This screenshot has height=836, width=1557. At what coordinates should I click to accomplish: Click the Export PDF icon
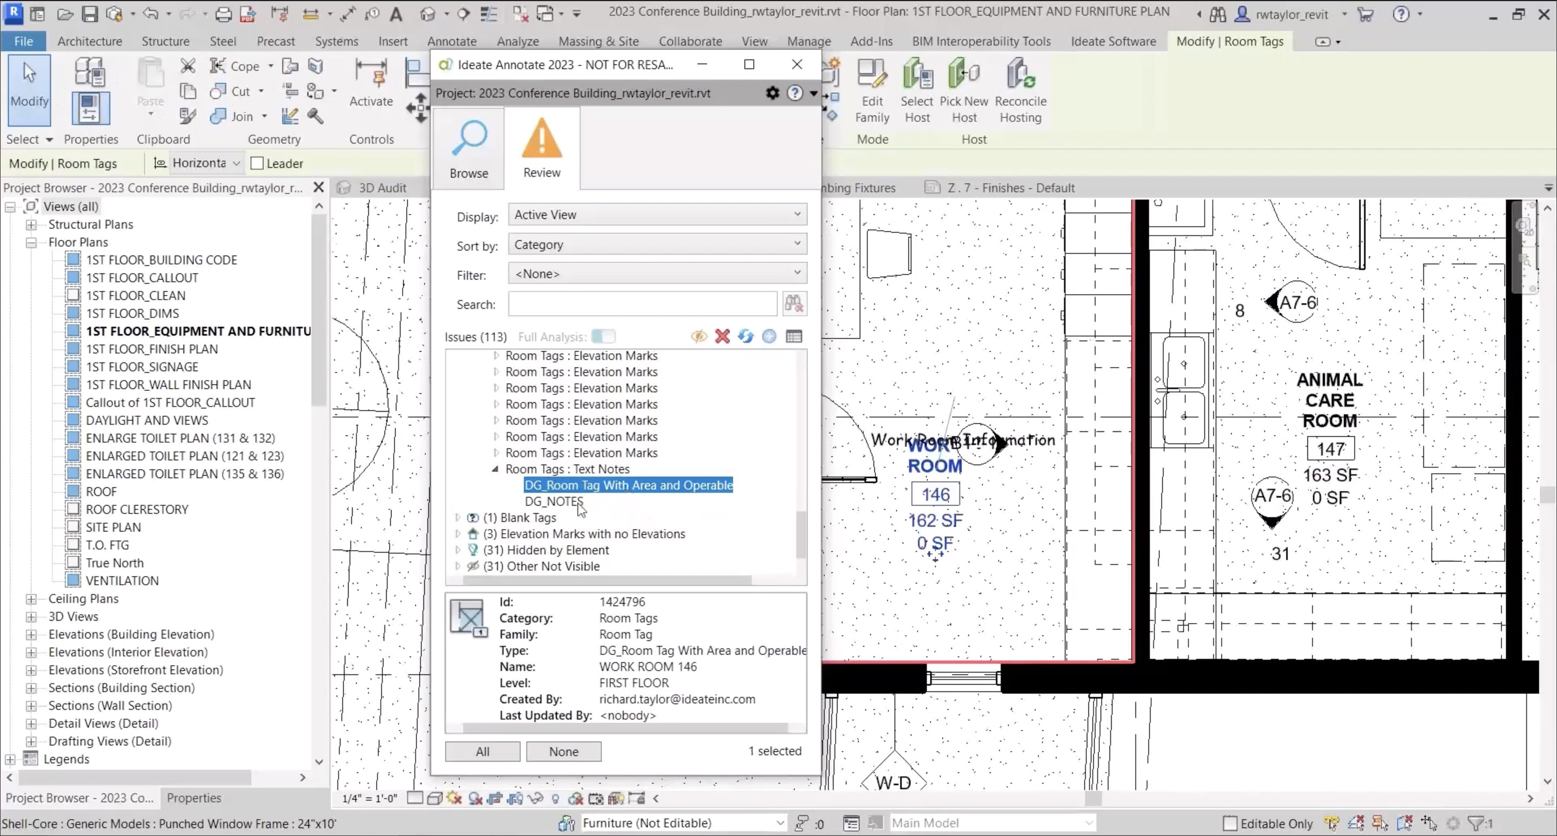pyautogui.click(x=248, y=14)
